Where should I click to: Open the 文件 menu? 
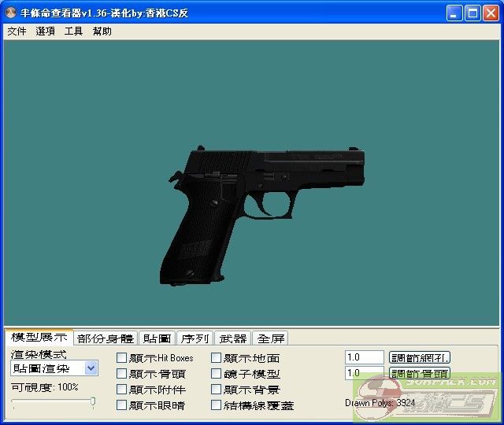pyautogui.click(x=17, y=31)
